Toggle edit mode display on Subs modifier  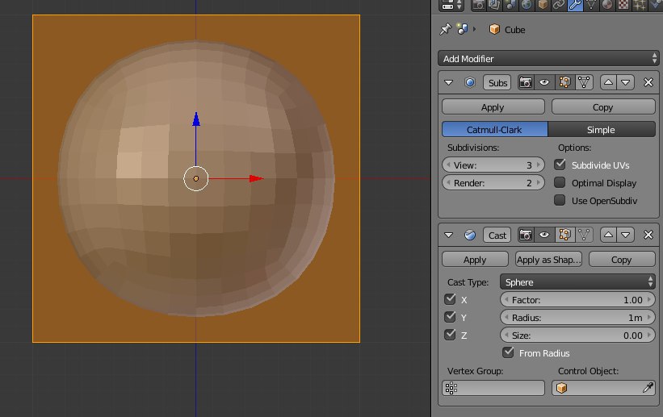(565, 82)
